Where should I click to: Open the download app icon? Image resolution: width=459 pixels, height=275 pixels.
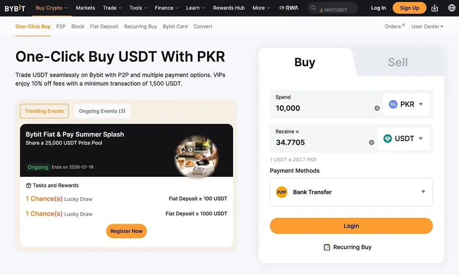[435, 8]
